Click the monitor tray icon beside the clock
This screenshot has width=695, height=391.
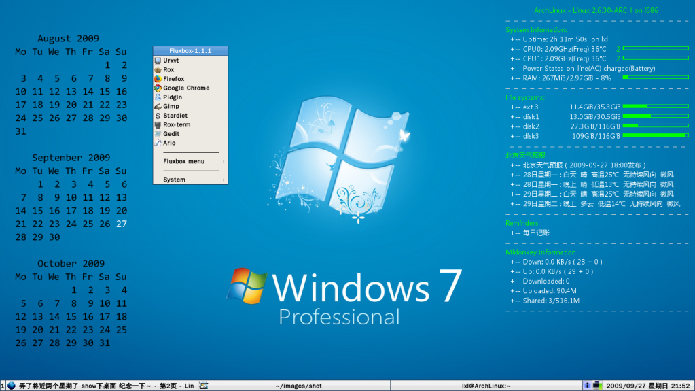[x=597, y=386]
